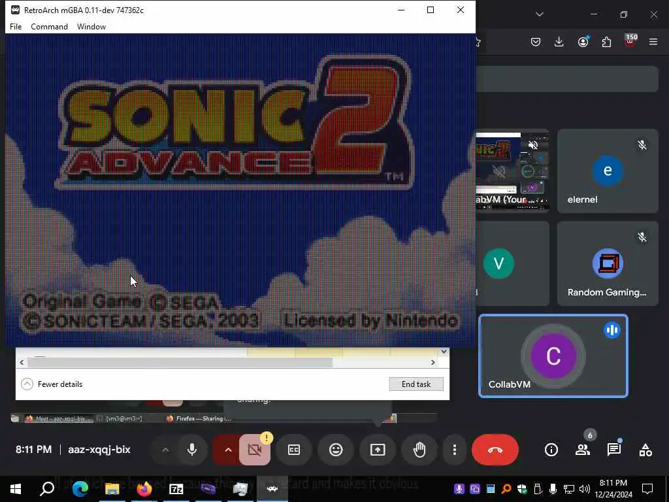The width and height of the screenshot is (669, 502).
Task: Click the Firefox list all tabs chevron
Action: [540, 14]
